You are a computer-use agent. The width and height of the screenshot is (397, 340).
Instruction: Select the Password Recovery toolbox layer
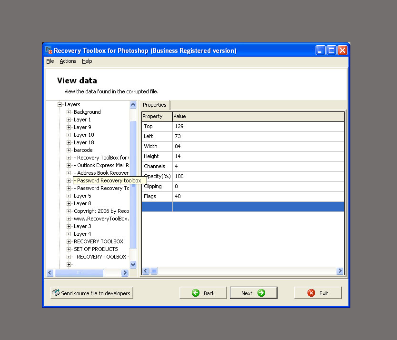[x=109, y=180]
